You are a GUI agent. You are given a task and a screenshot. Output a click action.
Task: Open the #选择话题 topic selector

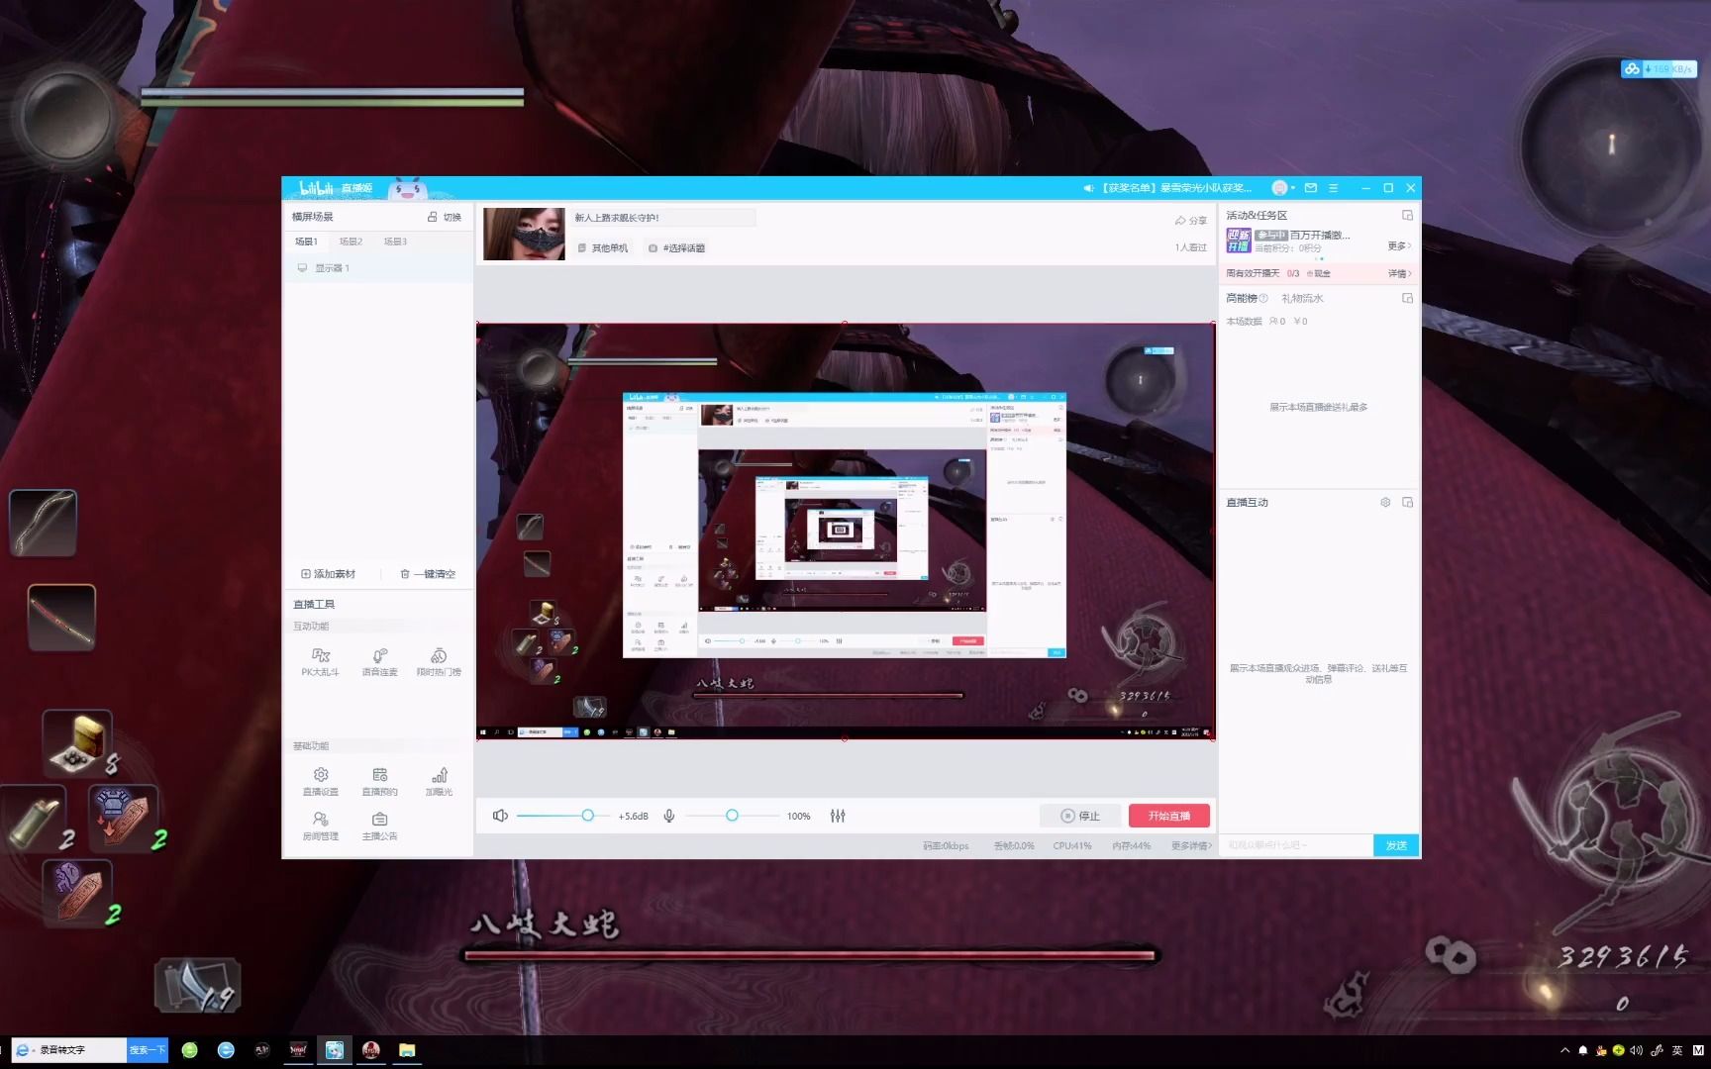(677, 248)
